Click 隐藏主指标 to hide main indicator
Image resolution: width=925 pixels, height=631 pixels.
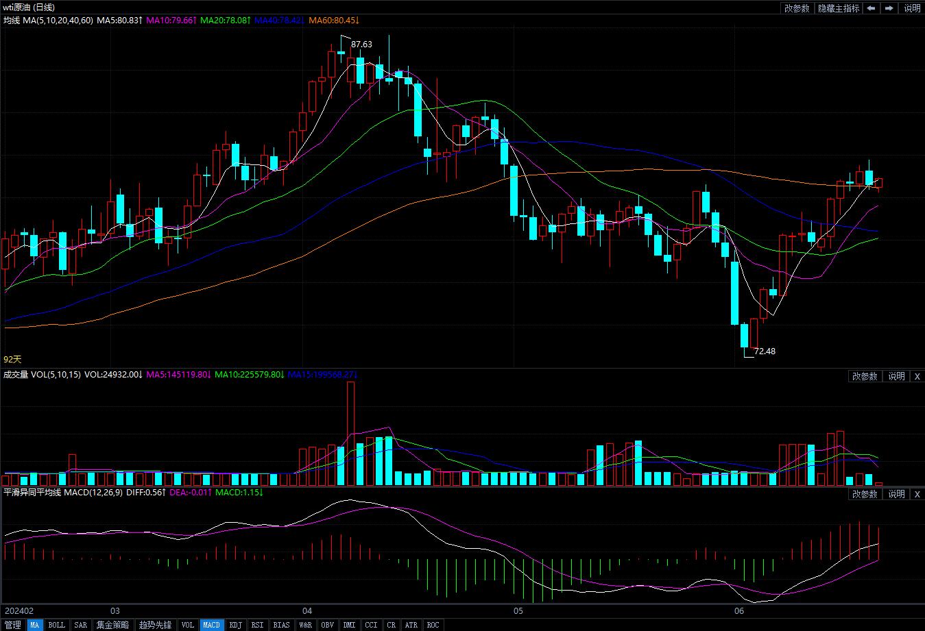pos(838,8)
